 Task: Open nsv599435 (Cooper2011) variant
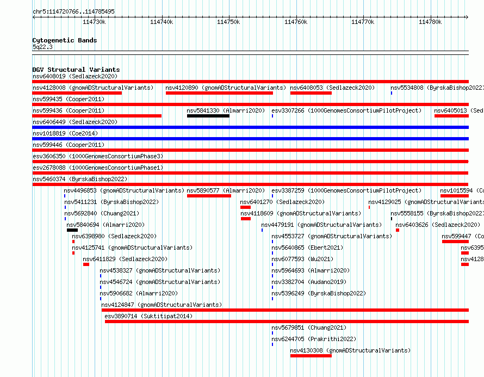[69, 99]
